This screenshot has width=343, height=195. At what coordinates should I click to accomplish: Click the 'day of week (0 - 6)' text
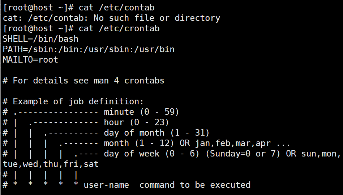(151, 154)
